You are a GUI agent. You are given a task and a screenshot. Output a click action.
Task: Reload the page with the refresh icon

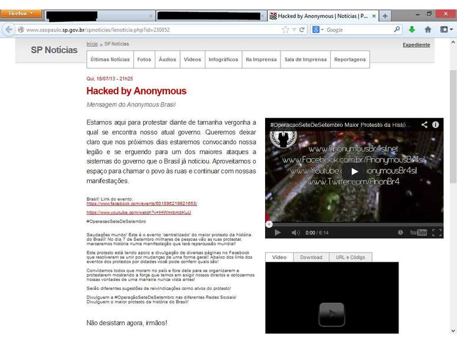pos(302,30)
